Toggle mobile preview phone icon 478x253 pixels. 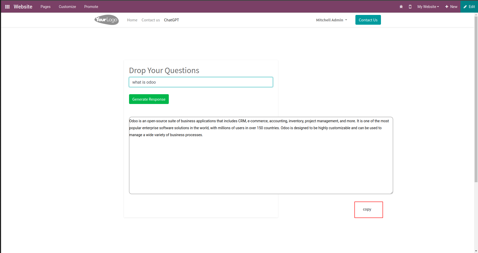pyautogui.click(x=410, y=7)
